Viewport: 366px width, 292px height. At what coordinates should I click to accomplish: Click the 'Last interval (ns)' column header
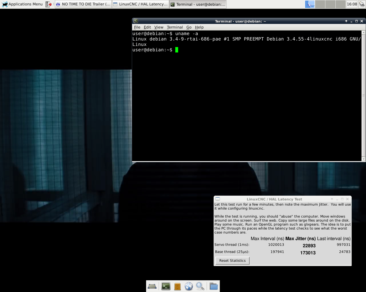tap(334, 239)
